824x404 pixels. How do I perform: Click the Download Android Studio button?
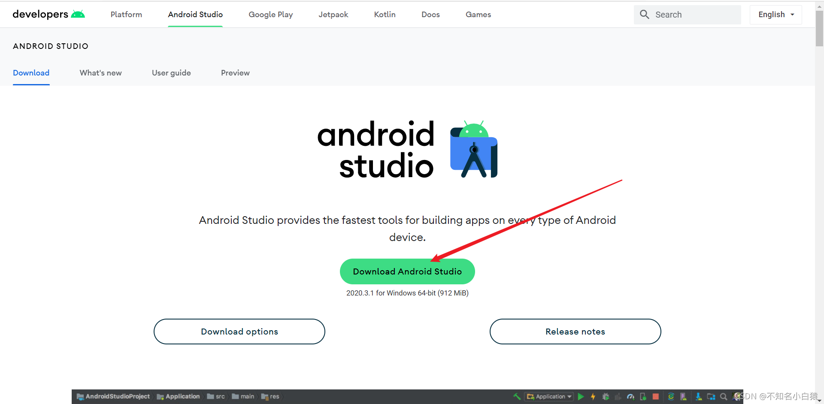tap(407, 271)
